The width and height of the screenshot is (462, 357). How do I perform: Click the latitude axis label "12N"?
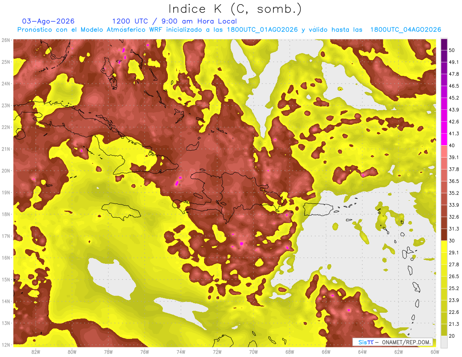click(x=6, y=345)
